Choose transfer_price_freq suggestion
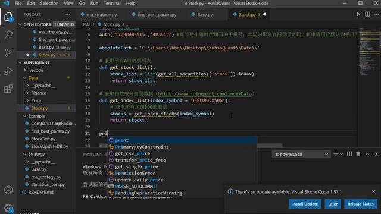 pos(182,160)
